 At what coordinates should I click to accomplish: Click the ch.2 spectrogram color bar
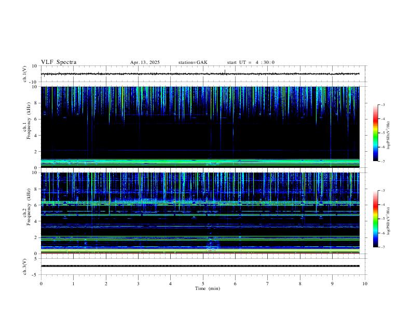[375, 219]
